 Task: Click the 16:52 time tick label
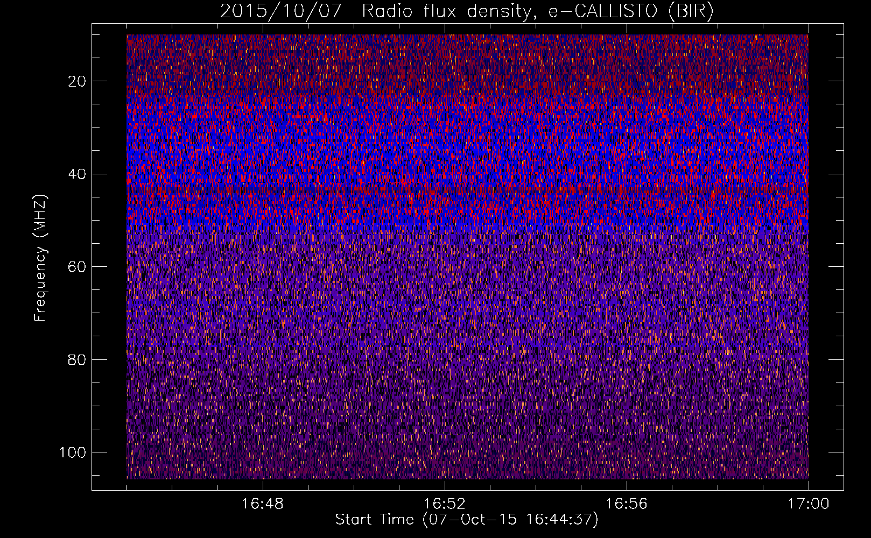tap(445, 504)
